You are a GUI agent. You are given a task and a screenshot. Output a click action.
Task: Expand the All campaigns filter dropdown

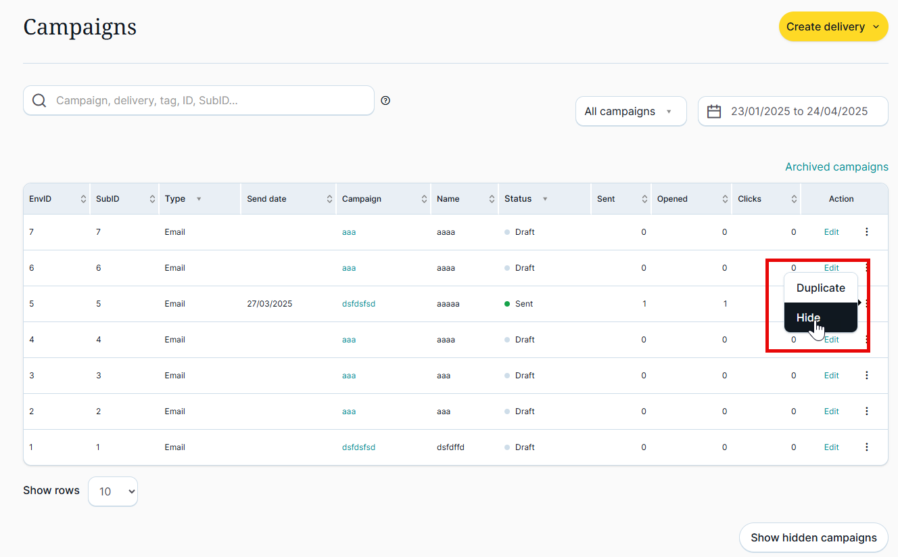click(630, 112)
